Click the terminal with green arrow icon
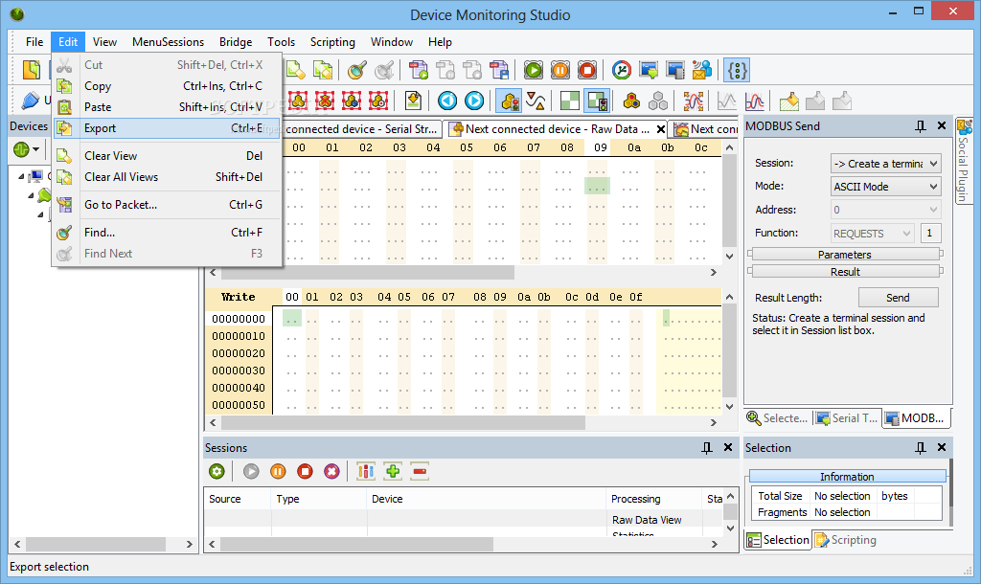Screen dimensions: 981x584 (x=649, y=70)
